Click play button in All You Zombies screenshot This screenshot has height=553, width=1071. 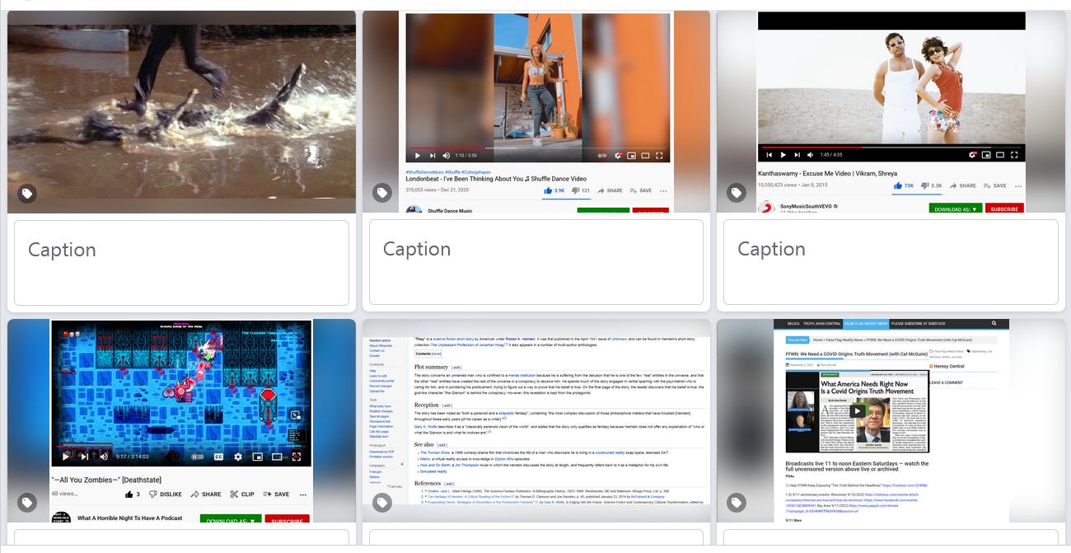66,456
